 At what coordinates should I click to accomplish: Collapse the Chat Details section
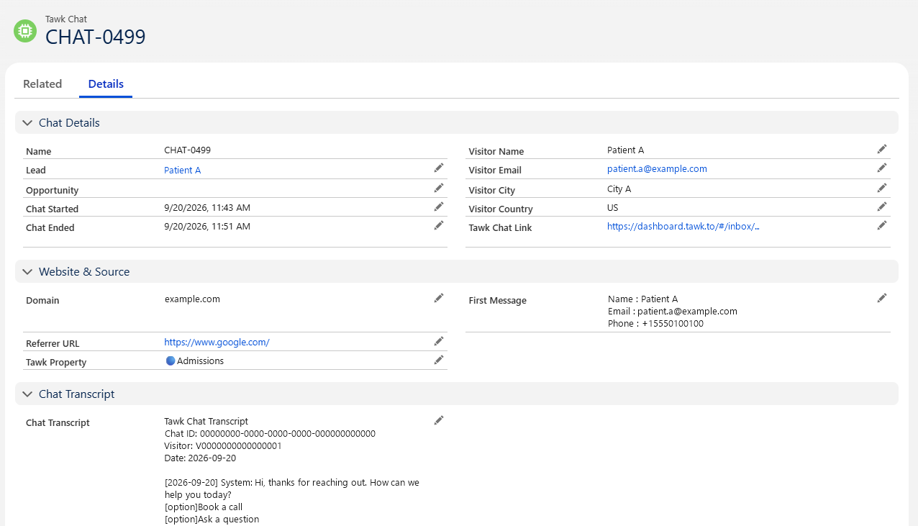coord(27,123)
